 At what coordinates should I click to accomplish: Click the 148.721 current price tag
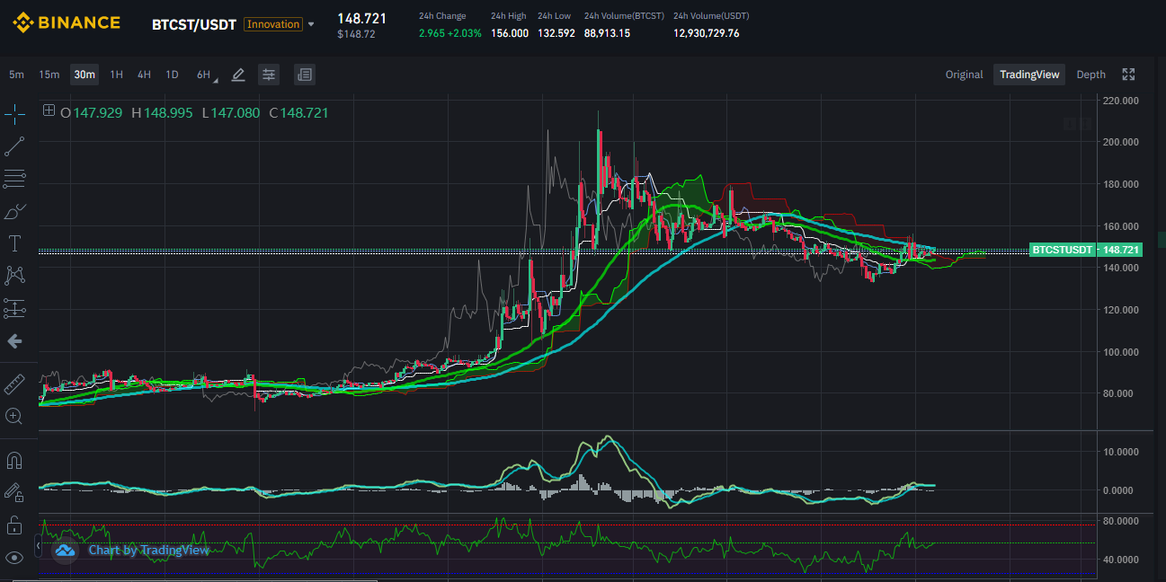pyautogui.click(x=1119, y=250)
